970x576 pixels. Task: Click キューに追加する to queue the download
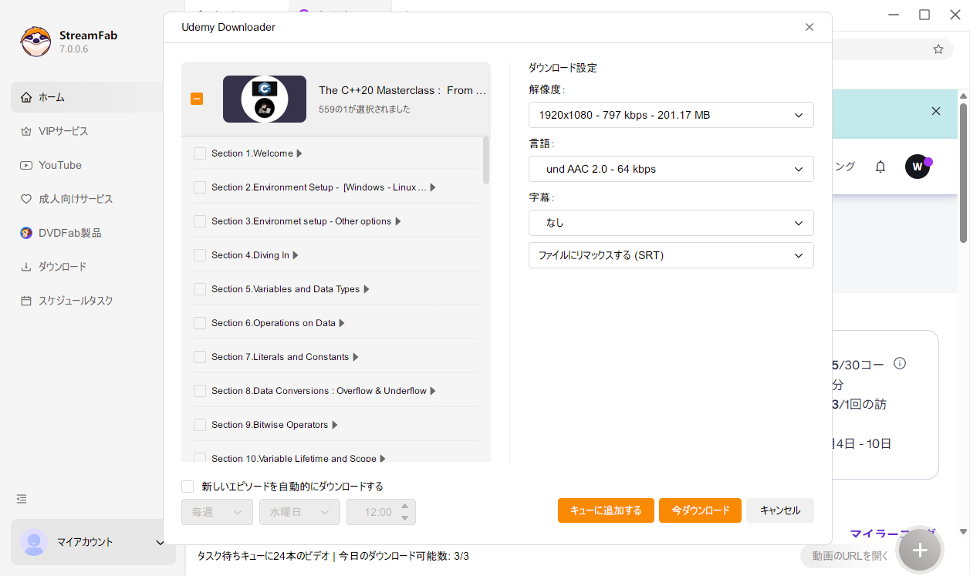[x=606, y=510]
